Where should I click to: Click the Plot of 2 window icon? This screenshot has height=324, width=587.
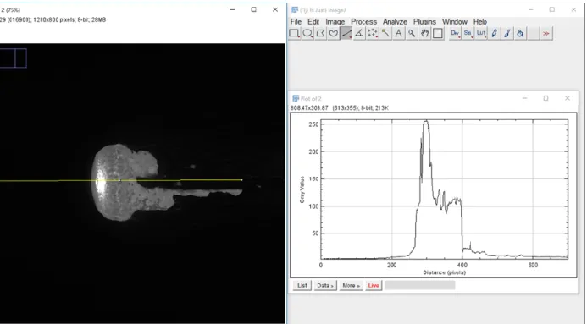click(296, 98)
